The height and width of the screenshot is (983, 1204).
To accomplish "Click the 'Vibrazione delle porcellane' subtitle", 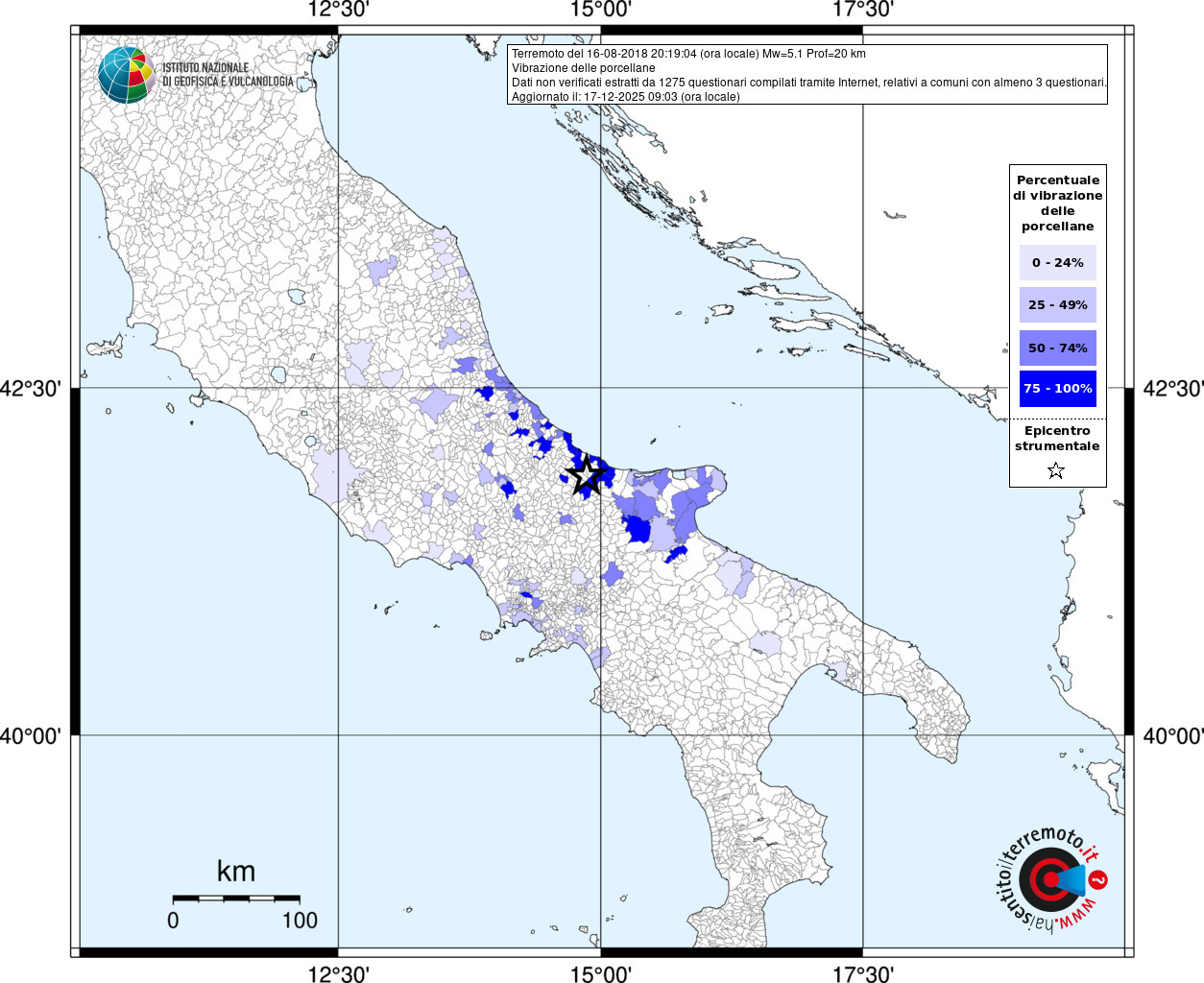I will 584,68.
